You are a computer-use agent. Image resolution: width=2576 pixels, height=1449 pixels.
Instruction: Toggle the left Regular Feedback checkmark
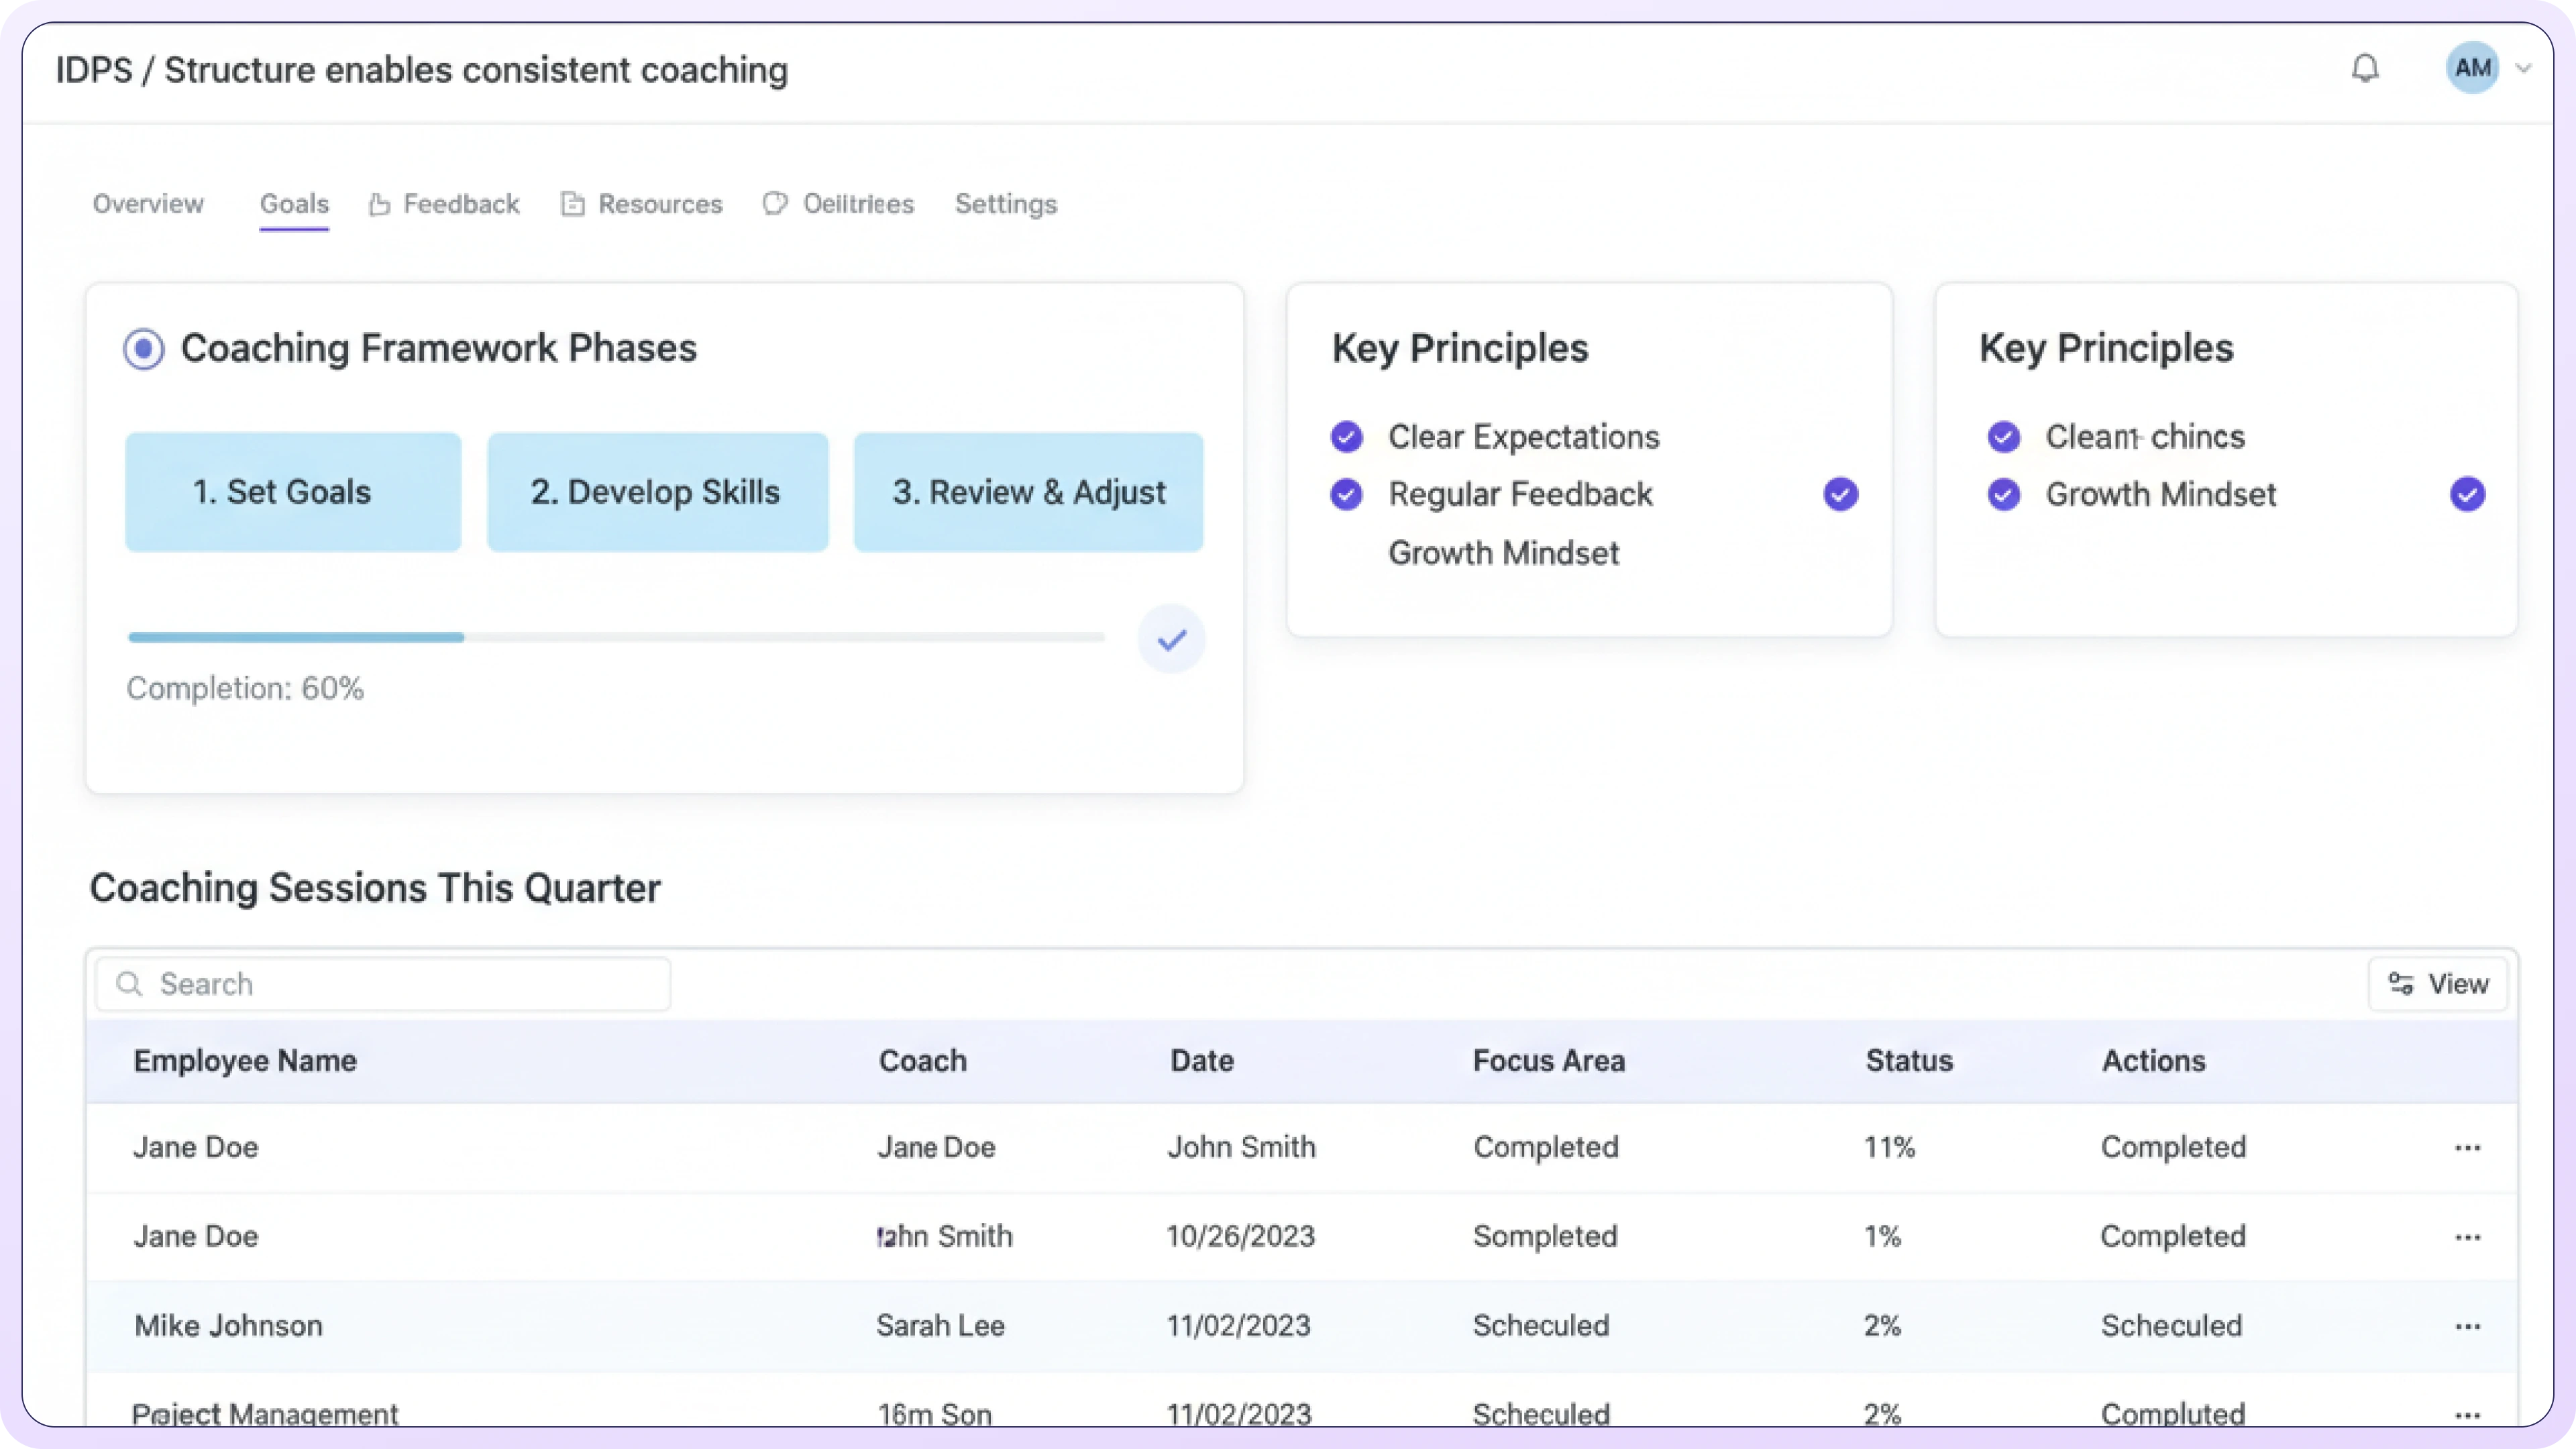tap(1346, 494)
